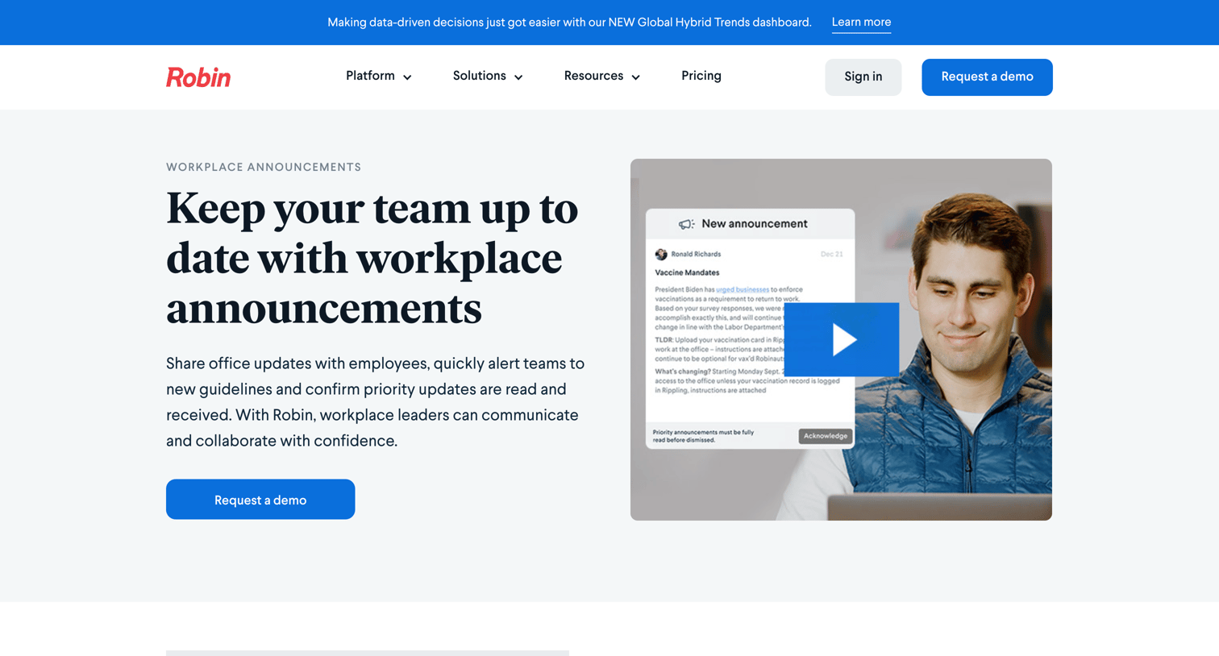The image size is (1219, 656).
Task: Click the Sign in button
Action: pyautogui.click(x=863, y=77)
